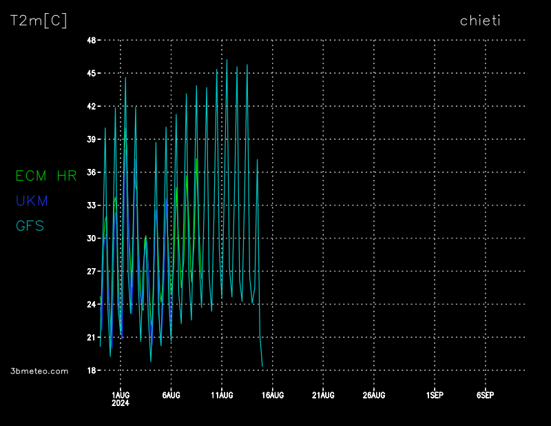The image size is (551, 426).
Task: Select the 1AUG 2024 date marker
Action: tap(121, 398)
